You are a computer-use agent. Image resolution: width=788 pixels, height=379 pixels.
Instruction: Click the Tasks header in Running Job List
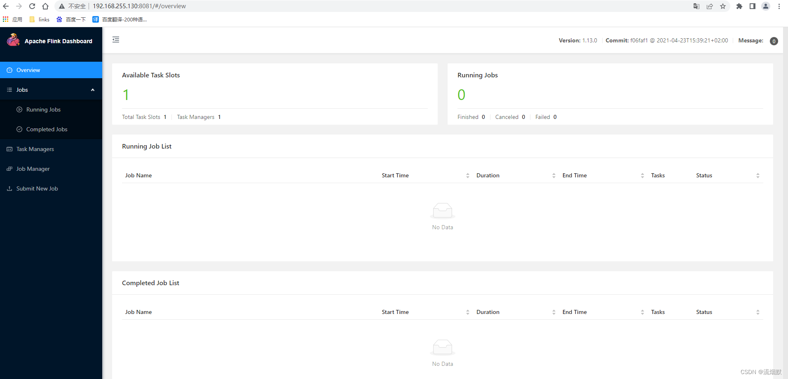[658, 175]
